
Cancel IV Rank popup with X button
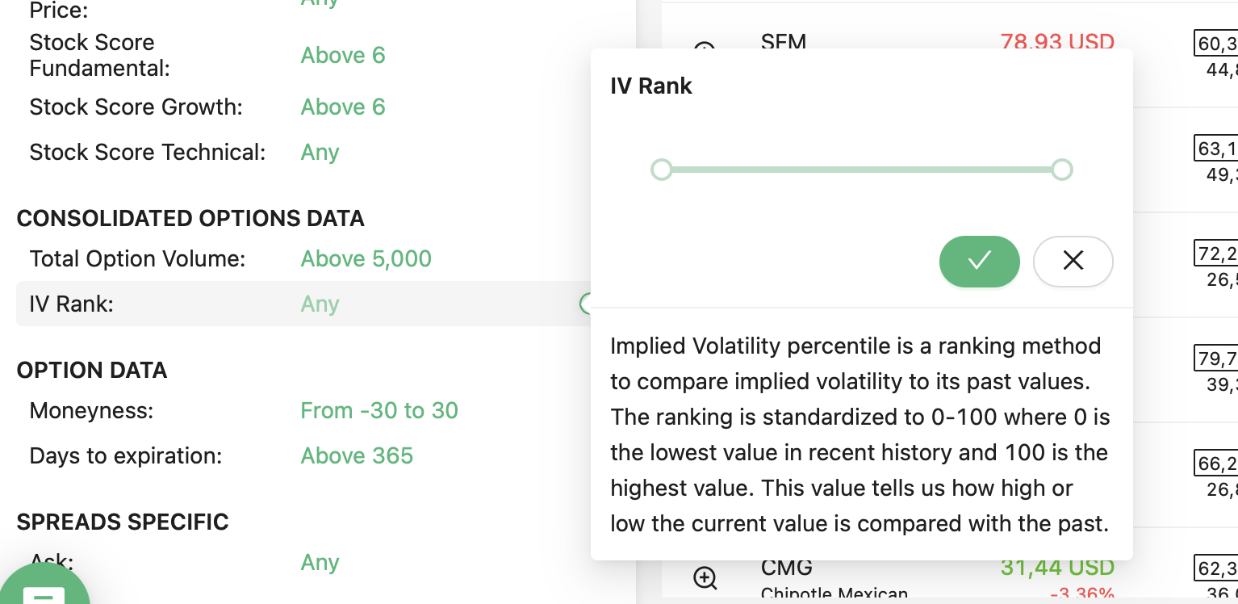tap(1073, 261)
